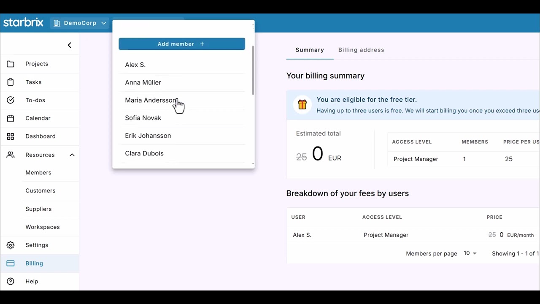Switch to the Summary tab

(310, 50)
